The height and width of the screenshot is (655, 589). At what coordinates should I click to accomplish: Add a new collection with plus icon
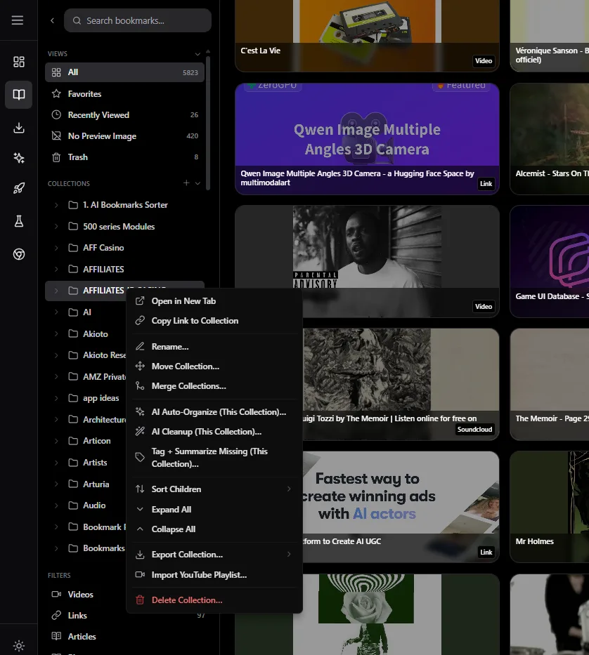[x=186, y=183]
